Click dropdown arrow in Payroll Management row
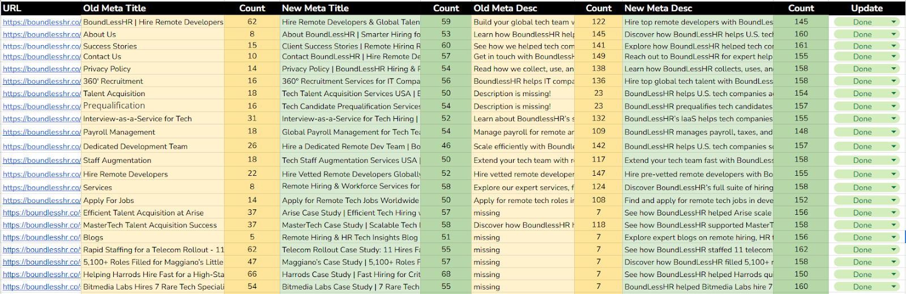 point(894,132)
